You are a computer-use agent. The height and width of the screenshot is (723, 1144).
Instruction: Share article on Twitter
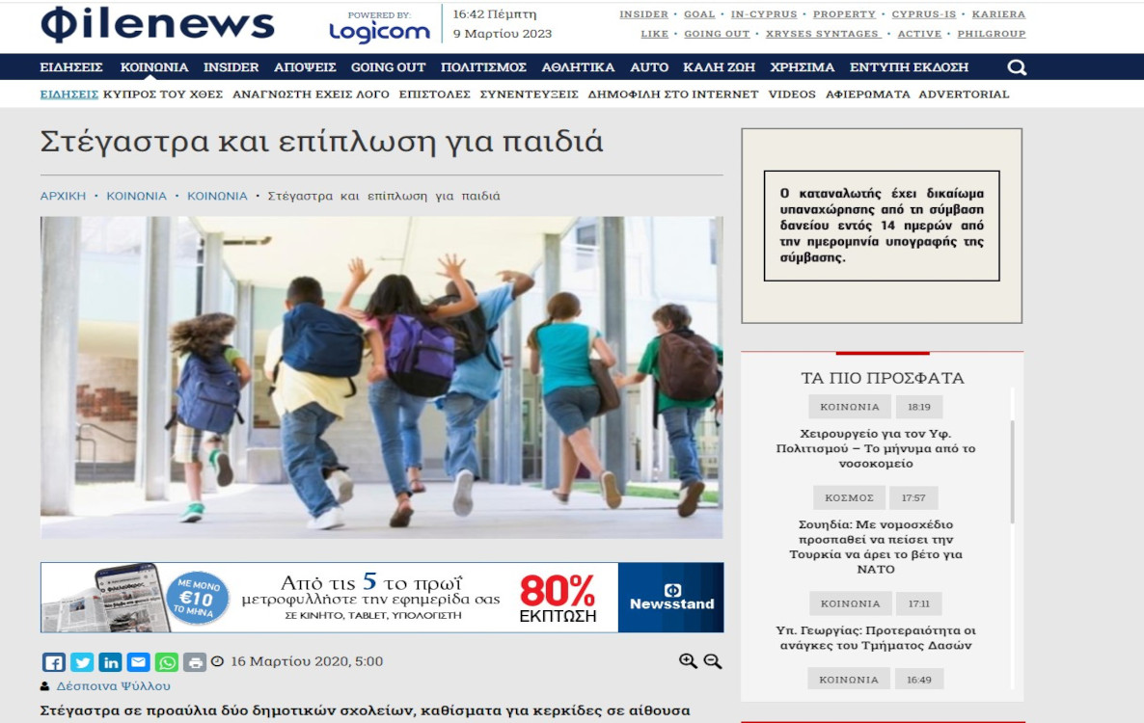82,662
